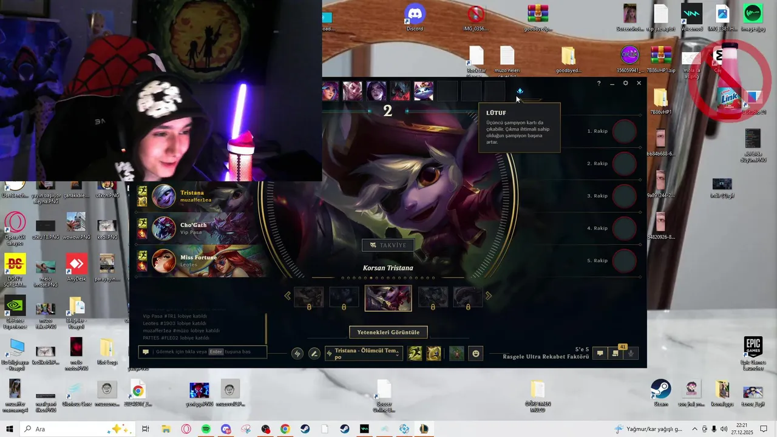Viewport: 777px width, 437px height.
Task: Click the lobby chat scrollbar
Action: (x=266, y=328)
